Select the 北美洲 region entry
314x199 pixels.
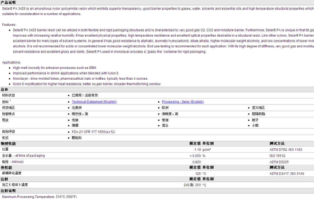(x=77, y=108)
